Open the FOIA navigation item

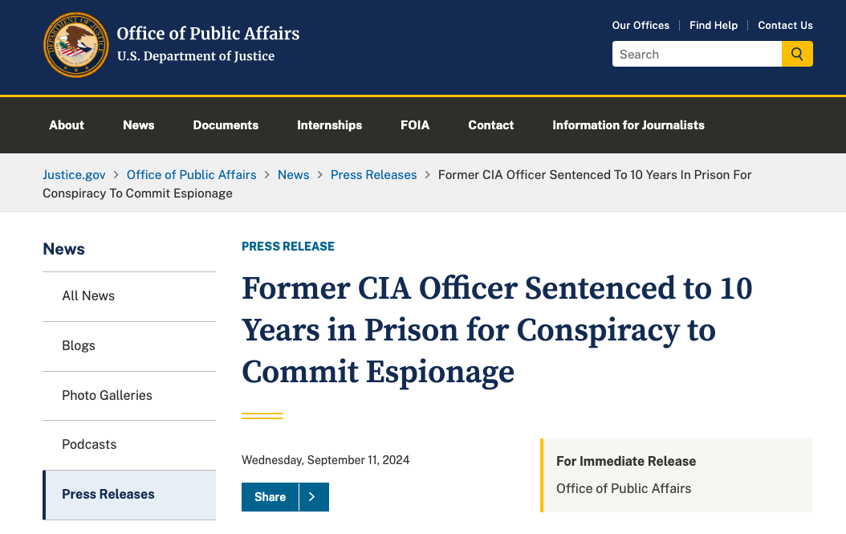tap(415, 125)
